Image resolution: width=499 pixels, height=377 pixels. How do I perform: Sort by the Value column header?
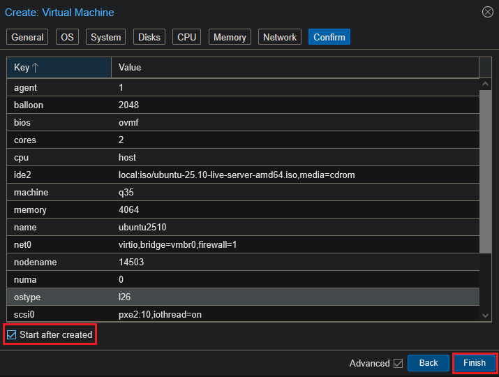click(x=293, y=68)
